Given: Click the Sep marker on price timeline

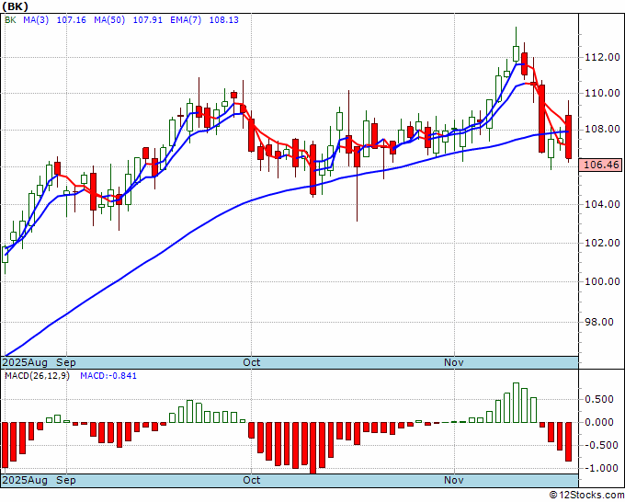Looking at the screenshot, I should (x=66, y=362).
